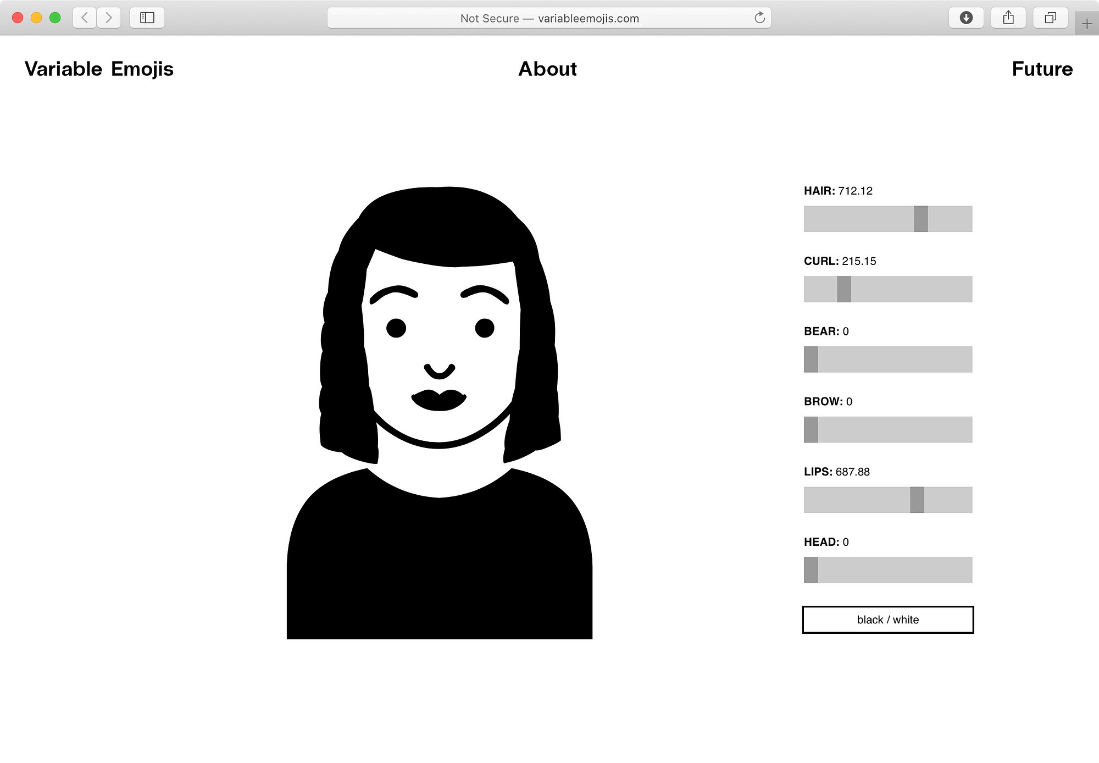Click the CURL: 215.15 label
Screen dimensions: 1099x763
click(x=840, y=261)
